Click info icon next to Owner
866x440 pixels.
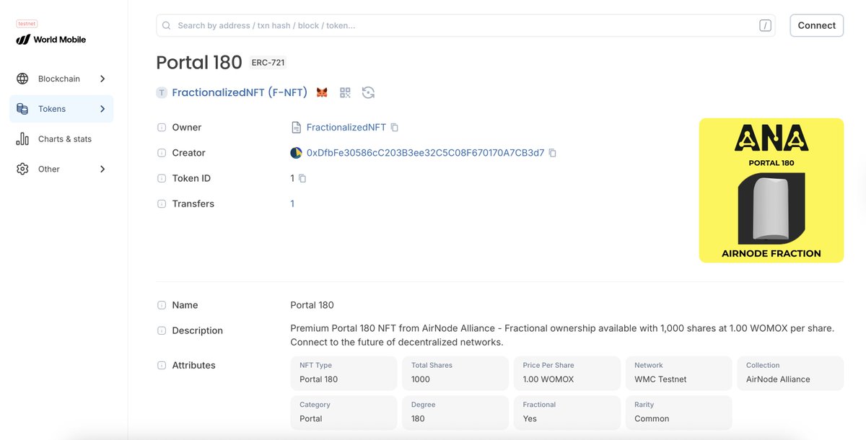162,128
